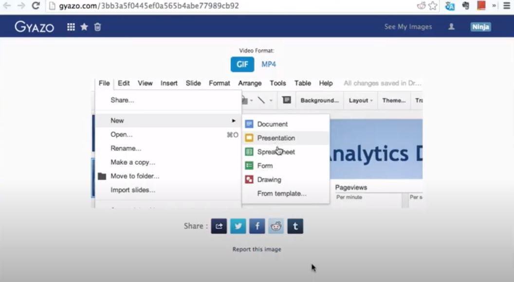Create a new Spreadsheet from submenu
Screen dimensions: 514x282
(x=286, y=152)
